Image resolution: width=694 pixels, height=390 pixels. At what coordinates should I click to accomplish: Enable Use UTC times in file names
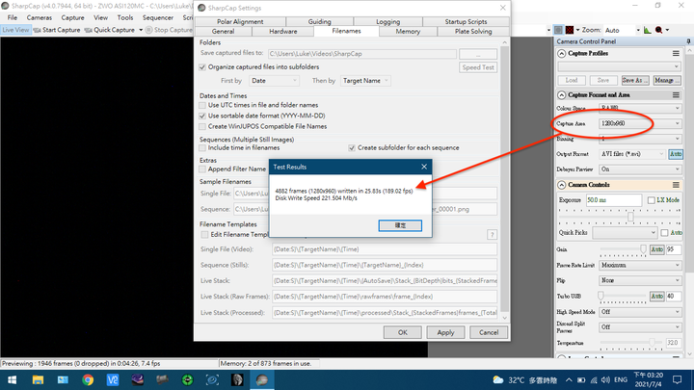[202, 105]
